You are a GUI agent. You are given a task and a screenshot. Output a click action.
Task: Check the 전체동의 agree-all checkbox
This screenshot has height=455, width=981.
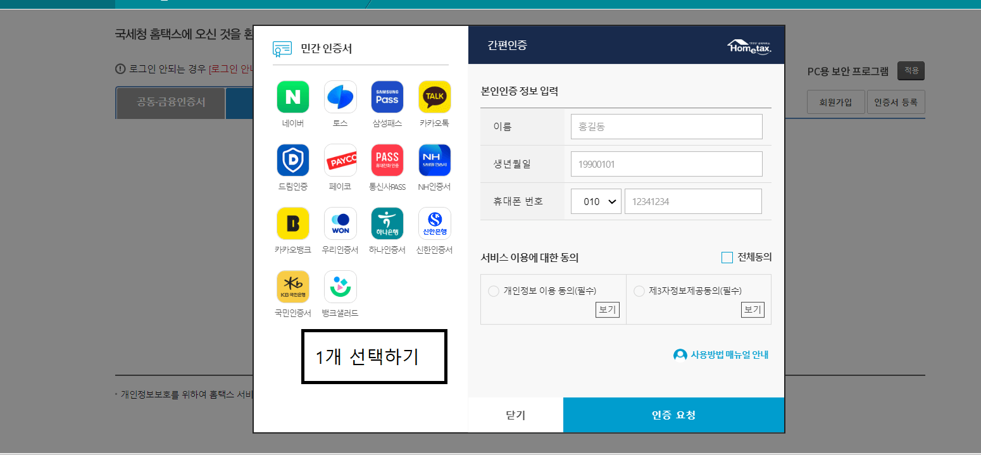tap(727, 258)
